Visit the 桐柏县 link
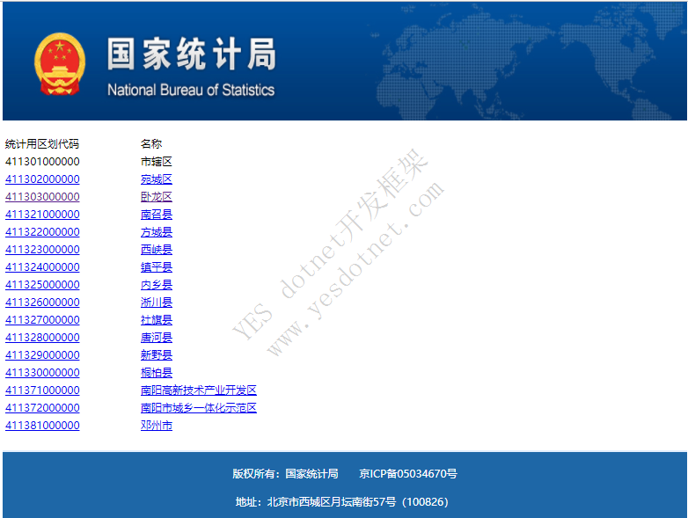688x518 pixels. 157,373
